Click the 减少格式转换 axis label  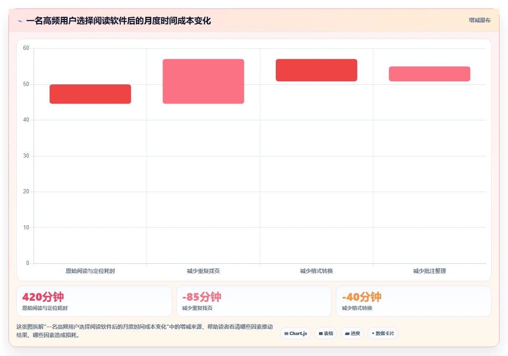(x=317, y=271)
